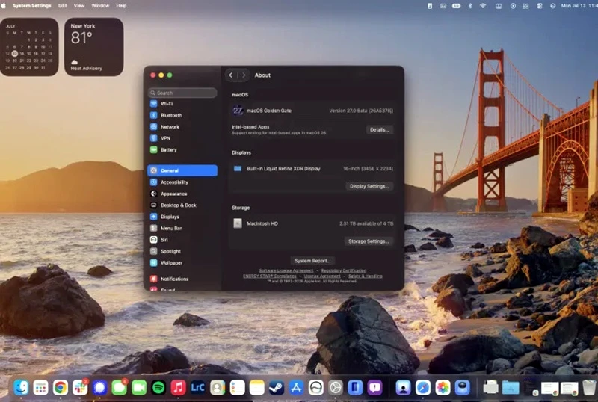Launch Spotify from the Dock

(158, 388)
